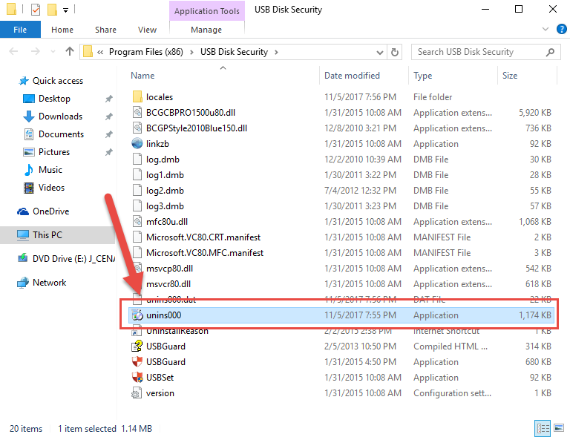Image resolution: width=570 pixels, height=437 pixels.
Task: Switch to the View ribbon tab
Action: 147,30
